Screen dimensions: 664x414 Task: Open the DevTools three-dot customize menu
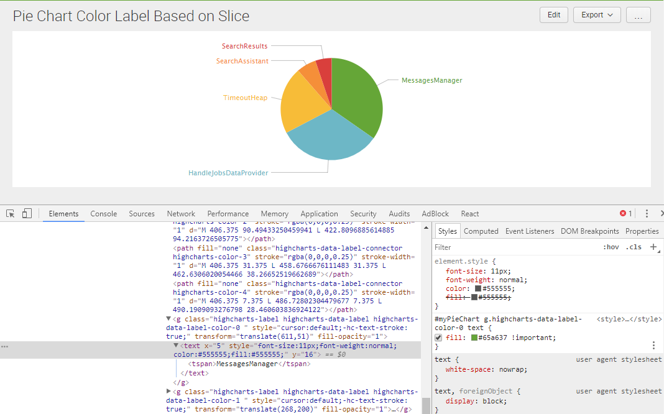click(x=647, y=213)
